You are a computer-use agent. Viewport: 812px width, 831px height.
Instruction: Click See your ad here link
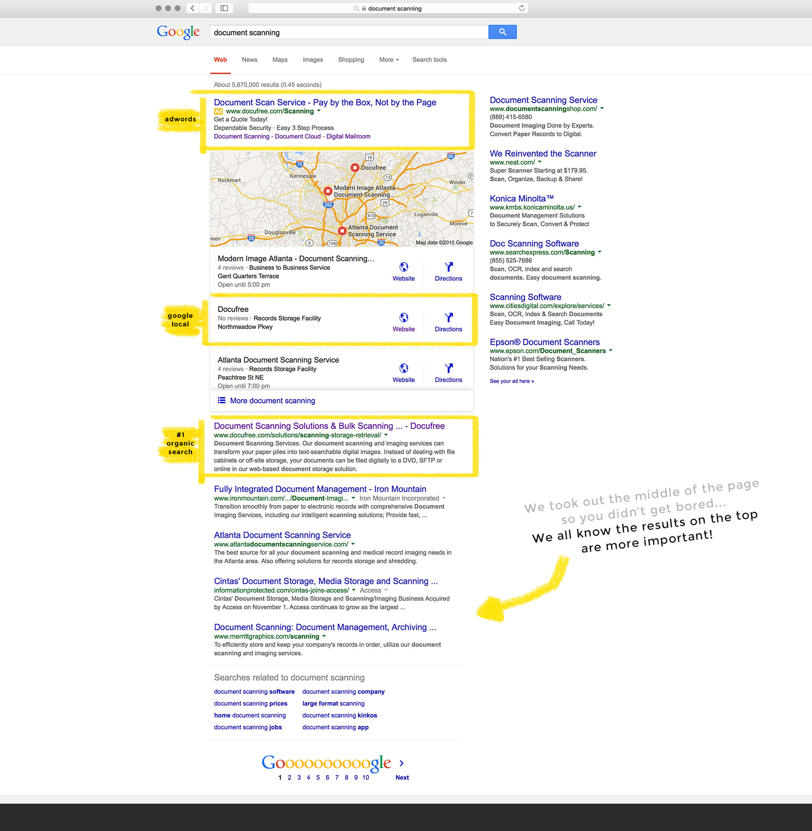[512, 381]
